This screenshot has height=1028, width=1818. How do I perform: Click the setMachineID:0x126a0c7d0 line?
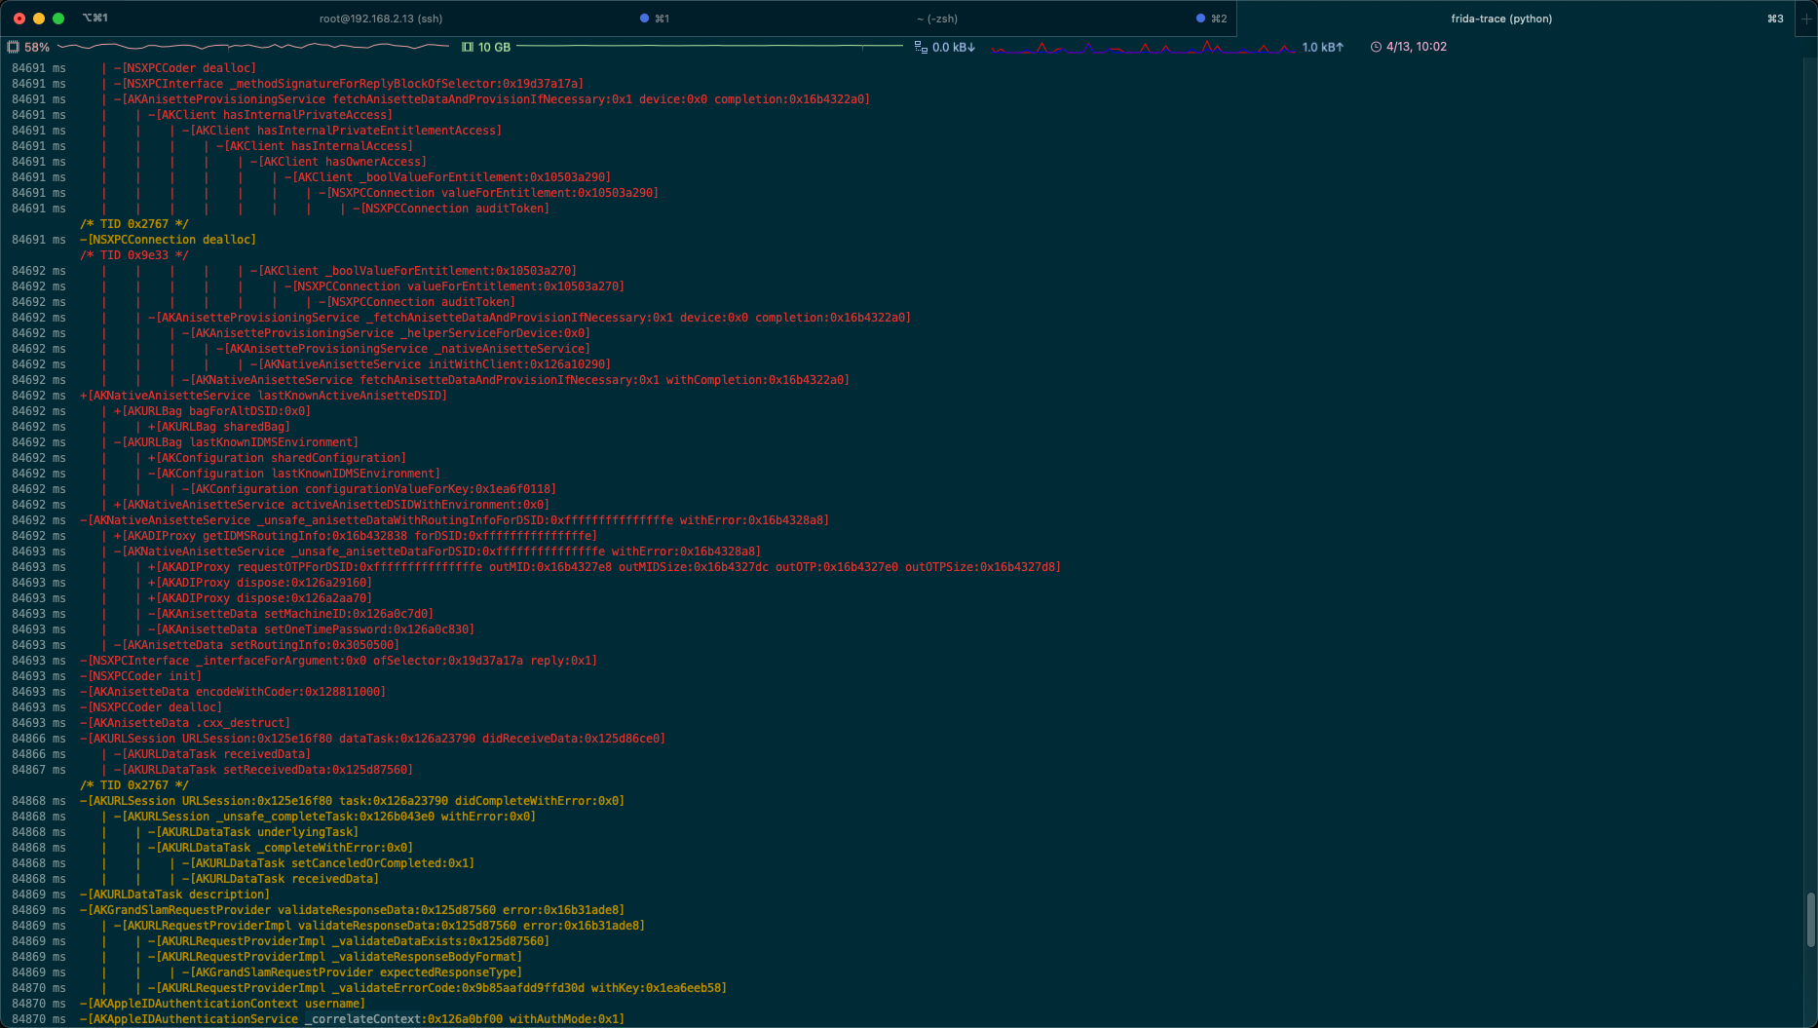(290, 614)
